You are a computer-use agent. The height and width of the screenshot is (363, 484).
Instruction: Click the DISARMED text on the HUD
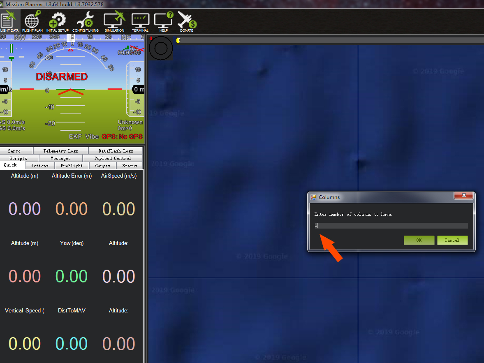pyautogui.click(x=62, y=76)
